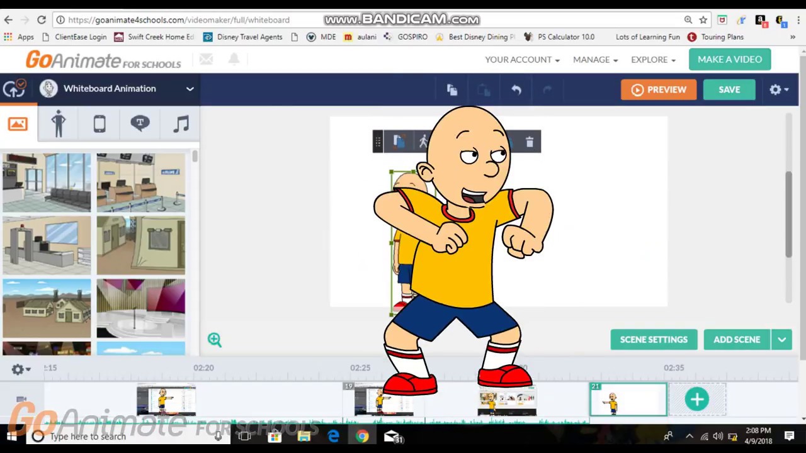The image size is (806, 453).
Task: Grab the floating toolbar drag handle
Action: click(x=378, y=142)
